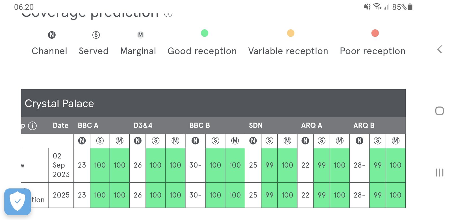Image resolution: width=452 pixels, height=220 pixels.
Task: Tap the info icon left of Date header
Action: [32, 126]
